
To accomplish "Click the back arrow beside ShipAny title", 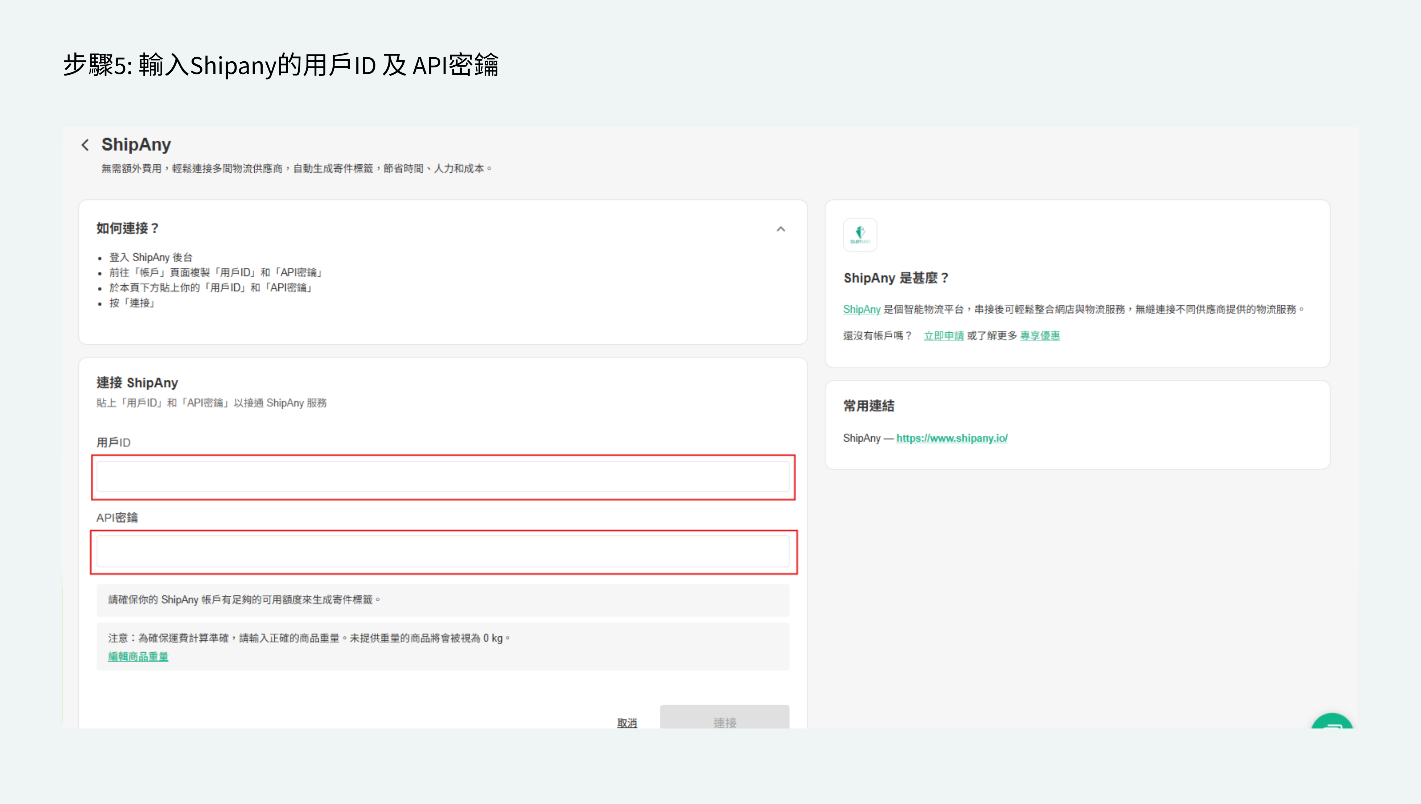I will (85, 145).
